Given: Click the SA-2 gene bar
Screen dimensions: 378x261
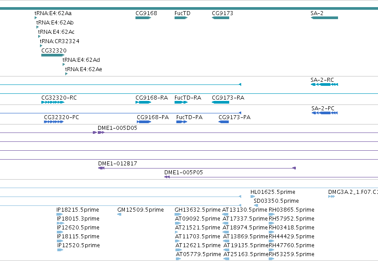Looking at the screenshot, I should (324, 18).
